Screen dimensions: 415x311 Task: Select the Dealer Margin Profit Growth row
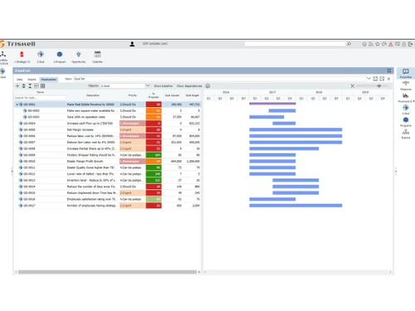(107, 161)
